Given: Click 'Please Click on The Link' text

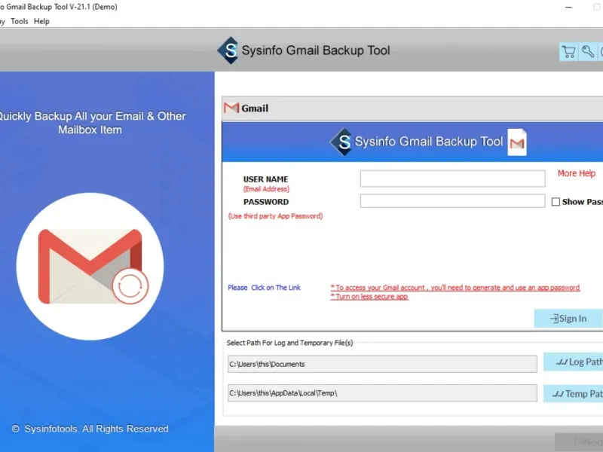Looking at the screenshot, I should pyautogui.click(x=265, y=288).
